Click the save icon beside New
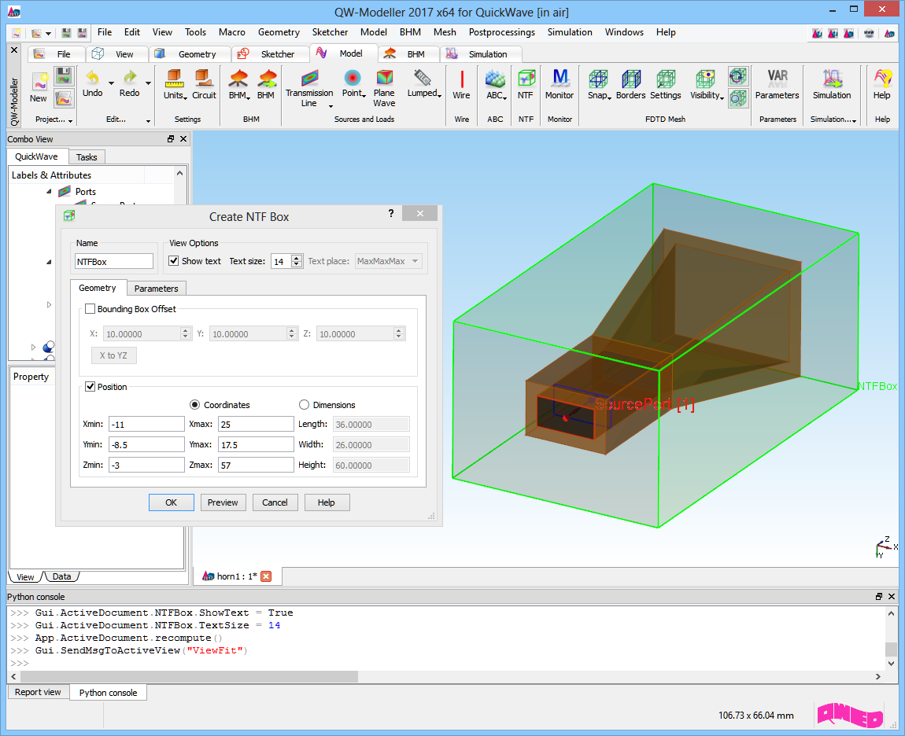 [x=64, y=75]
